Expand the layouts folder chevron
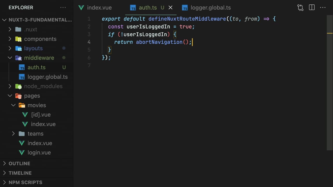This screenshot has width=333, height=187. 10,48
